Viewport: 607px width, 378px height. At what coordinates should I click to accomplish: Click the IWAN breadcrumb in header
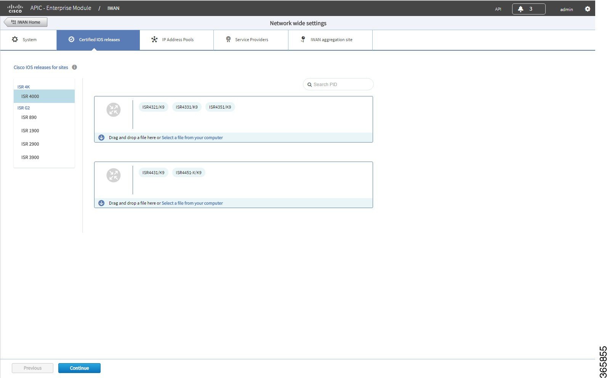[x=113, y=8]
